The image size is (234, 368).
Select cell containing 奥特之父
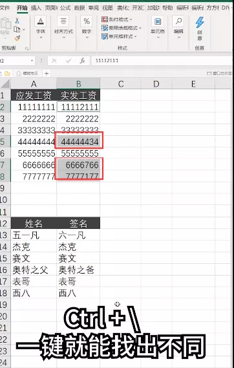[x=34, y=270]
